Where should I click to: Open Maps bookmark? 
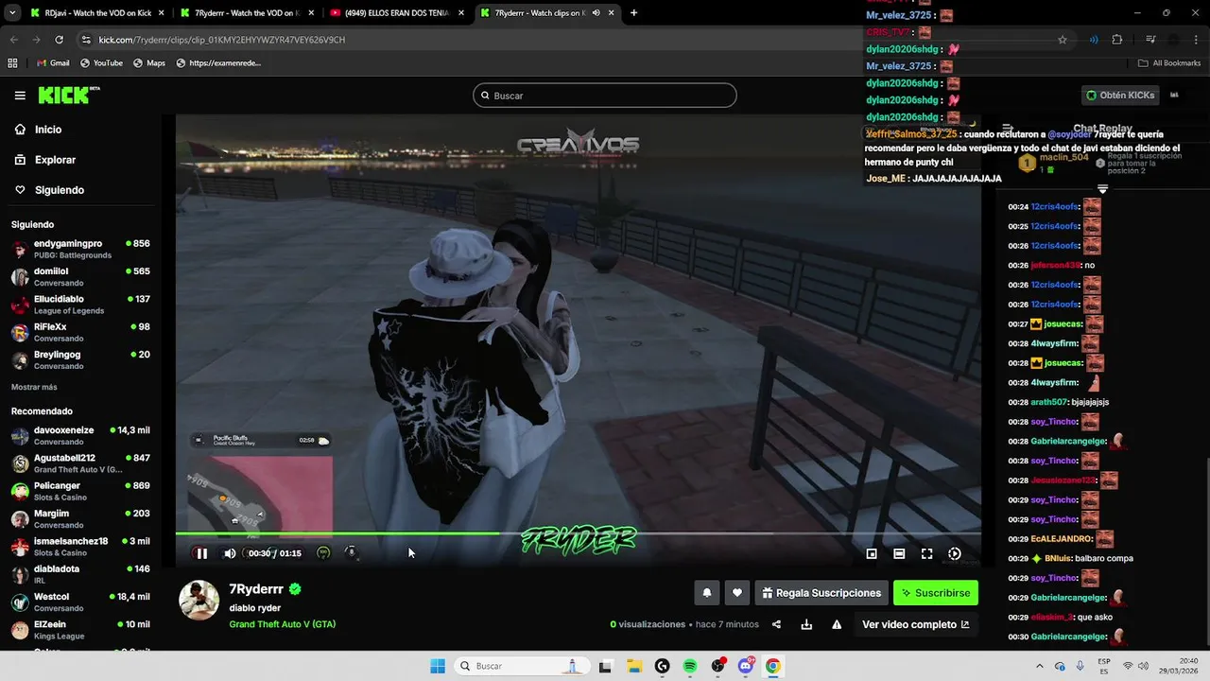pos(149,63)
